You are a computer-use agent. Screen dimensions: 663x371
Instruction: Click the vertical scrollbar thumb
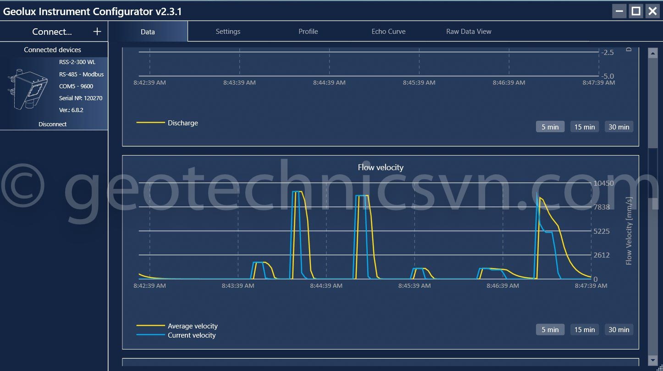tap(652, 174)
